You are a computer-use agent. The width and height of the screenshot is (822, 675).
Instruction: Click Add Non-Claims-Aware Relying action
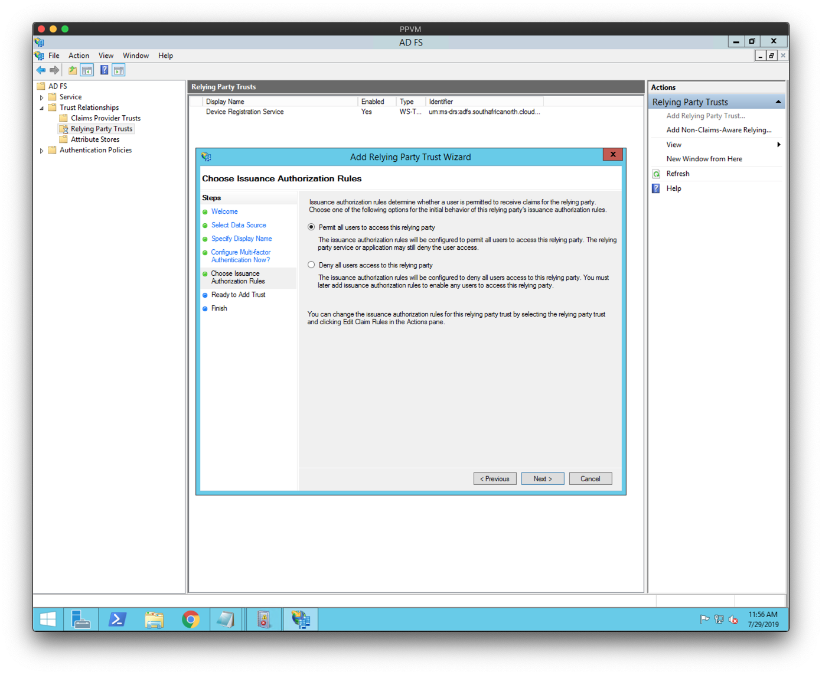[719, 130]
